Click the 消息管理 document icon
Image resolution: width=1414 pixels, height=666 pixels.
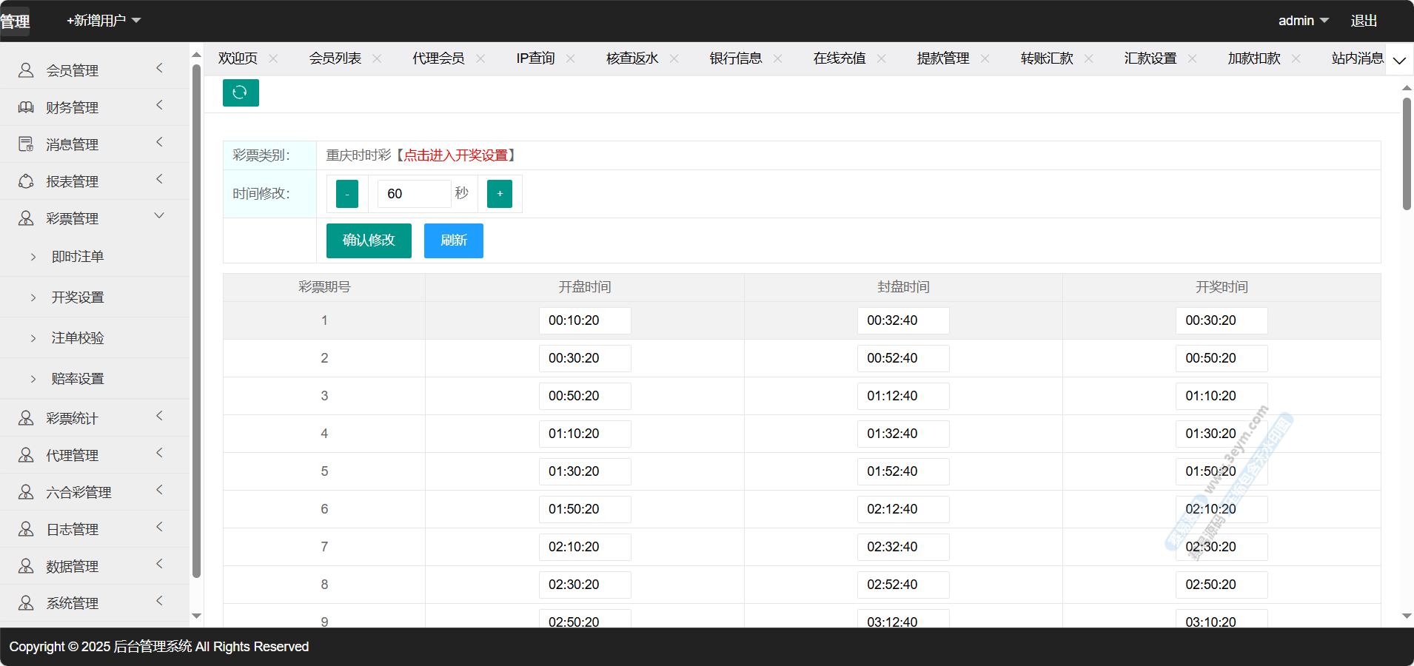tap(26, 144)
